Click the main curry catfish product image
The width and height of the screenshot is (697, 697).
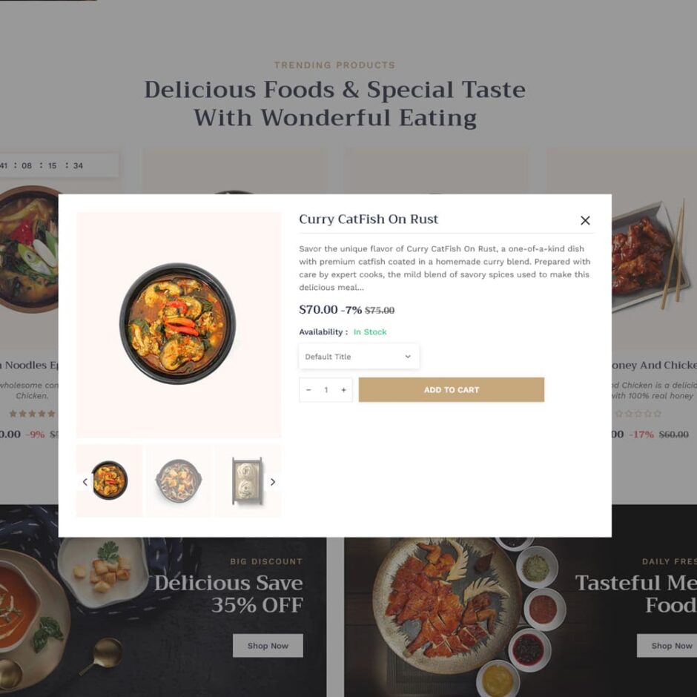tap(178, 325)
